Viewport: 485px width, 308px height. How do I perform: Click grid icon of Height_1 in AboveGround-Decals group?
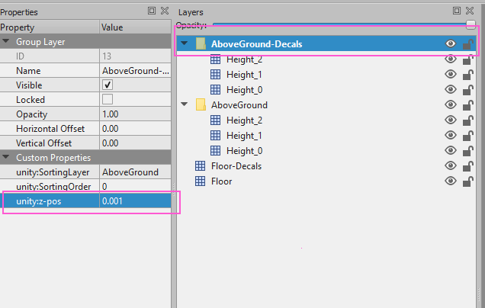coord(215,75)
